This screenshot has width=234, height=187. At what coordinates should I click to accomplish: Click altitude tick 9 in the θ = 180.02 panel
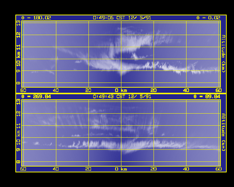click(x=18, y=71)
